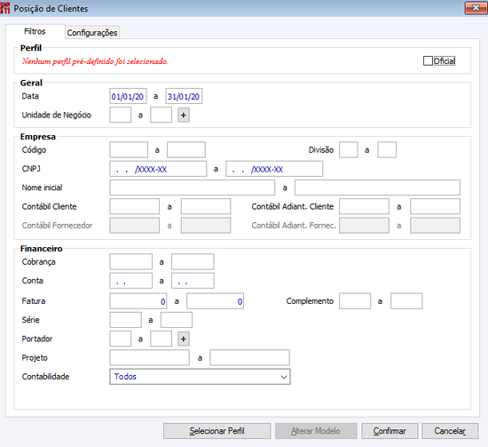Focus the first Complemento field
The width and height of the screenshot is (488, 447).
point(355,301)
